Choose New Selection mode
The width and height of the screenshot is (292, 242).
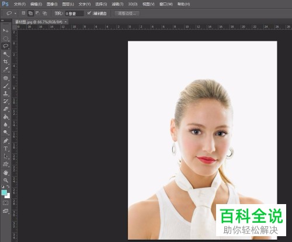click(x=23, y=13)
